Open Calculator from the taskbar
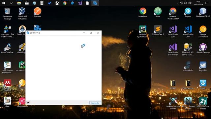The height and width of the screenshot is (119, 211). tap(42, 3)
